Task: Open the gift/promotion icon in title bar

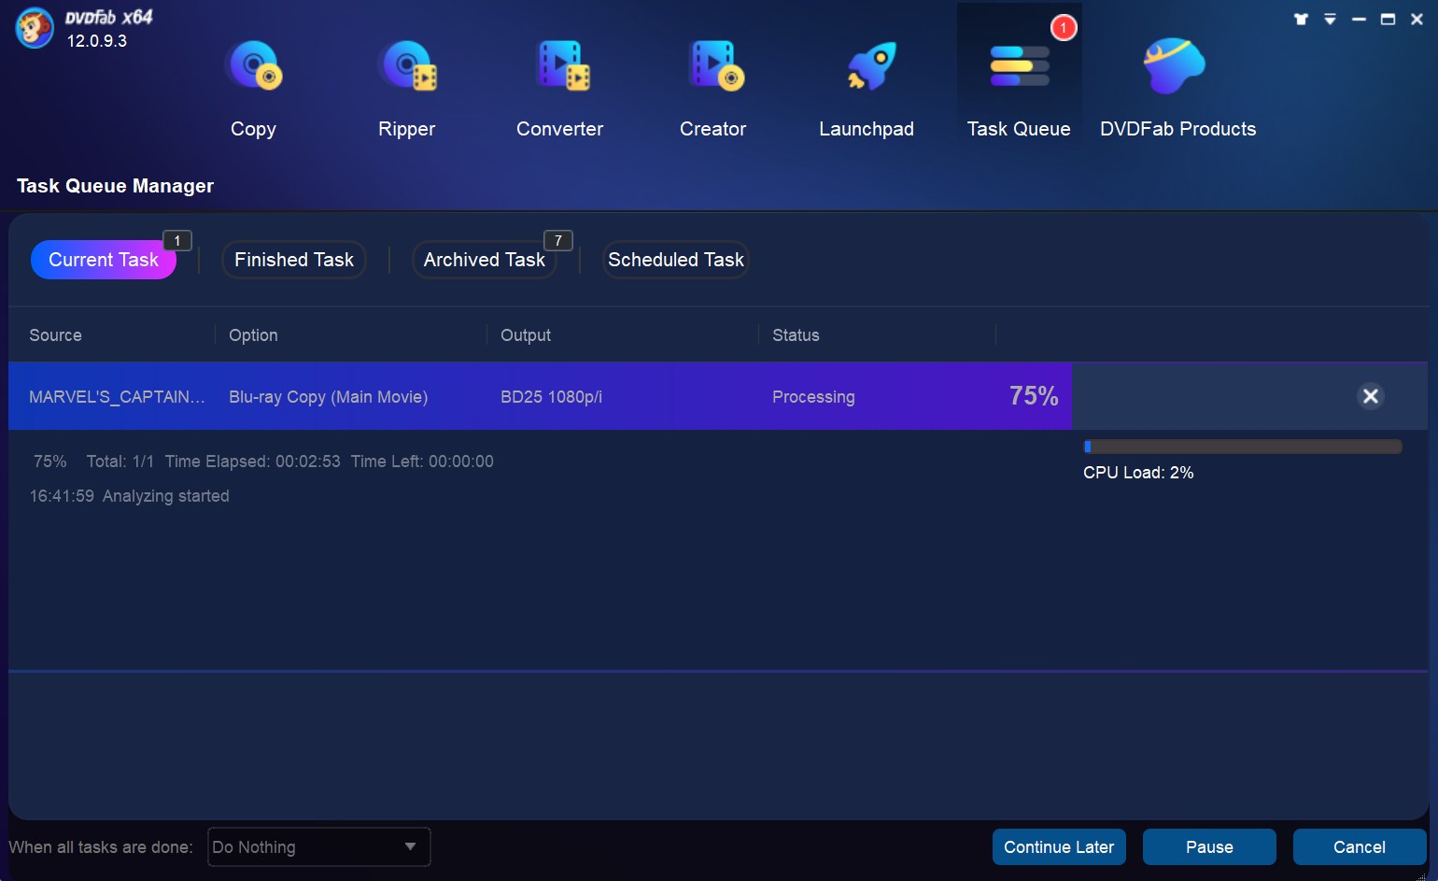Action: [1300, 18]
